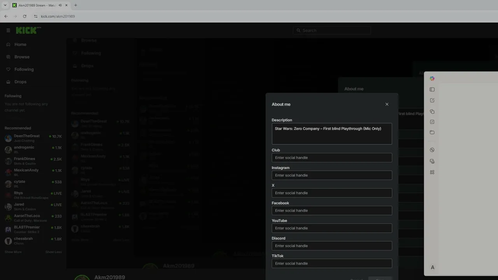Open the compass discover icon in side panel
The height and width of the screenshot is (280, 498).
pyautogui.click(x=432, y=150)
